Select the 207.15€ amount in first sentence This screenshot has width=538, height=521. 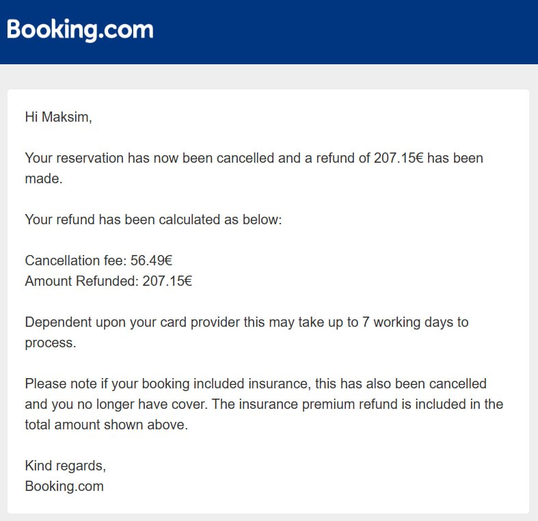399,158
